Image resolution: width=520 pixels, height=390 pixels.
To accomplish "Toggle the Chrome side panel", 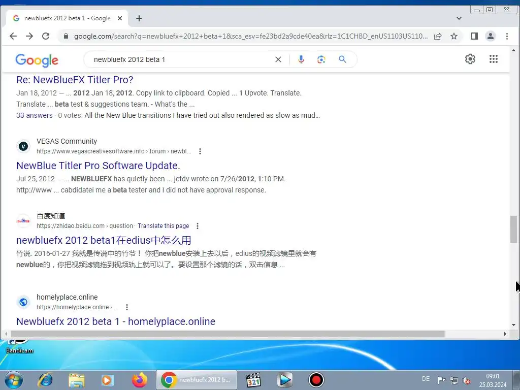I will pyautogui.click(x=474, y=36).
